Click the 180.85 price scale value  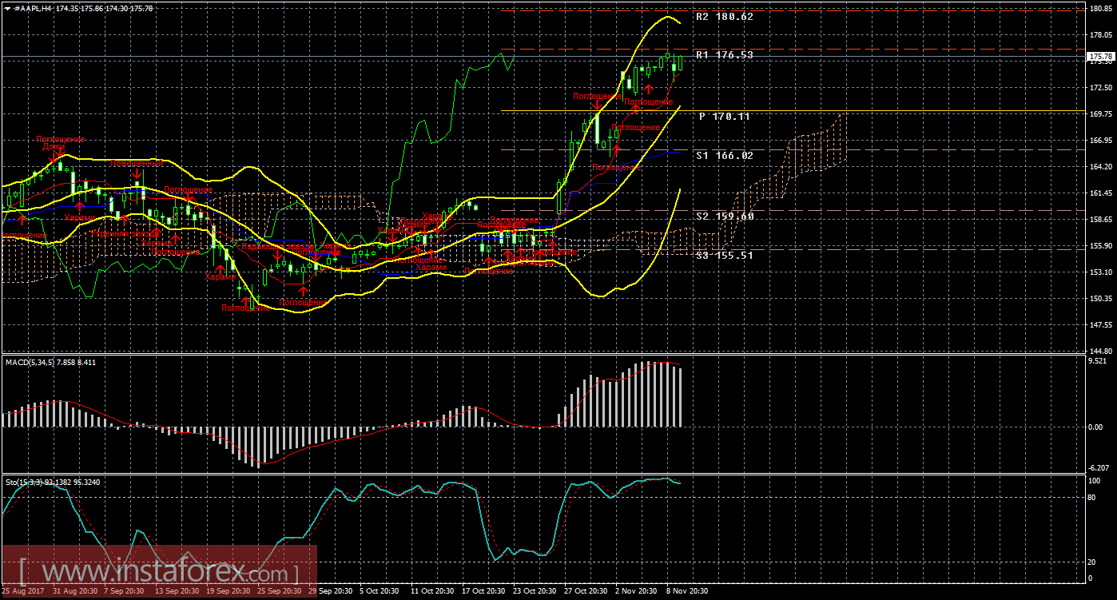pyautogui.click(x=1099, y=9)
